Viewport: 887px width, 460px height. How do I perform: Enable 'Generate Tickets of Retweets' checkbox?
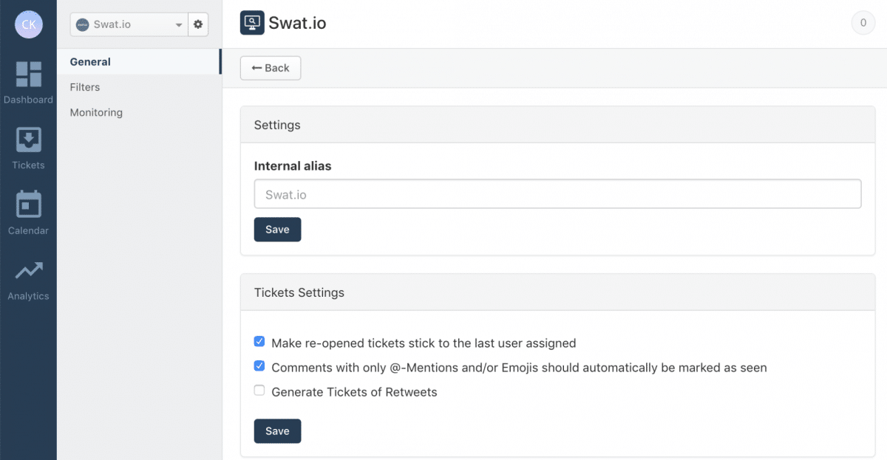pyautogui.click(x=259, y=391)
